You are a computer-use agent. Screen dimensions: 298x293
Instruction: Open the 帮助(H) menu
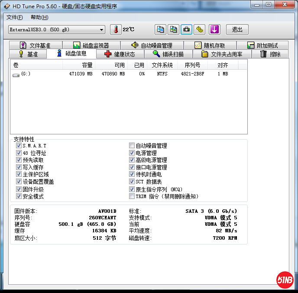39,17
